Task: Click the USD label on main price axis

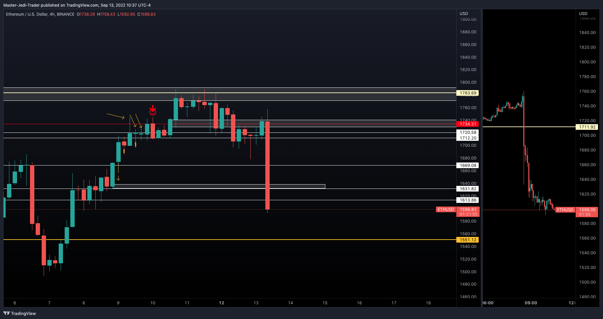Action: point(464,14)
